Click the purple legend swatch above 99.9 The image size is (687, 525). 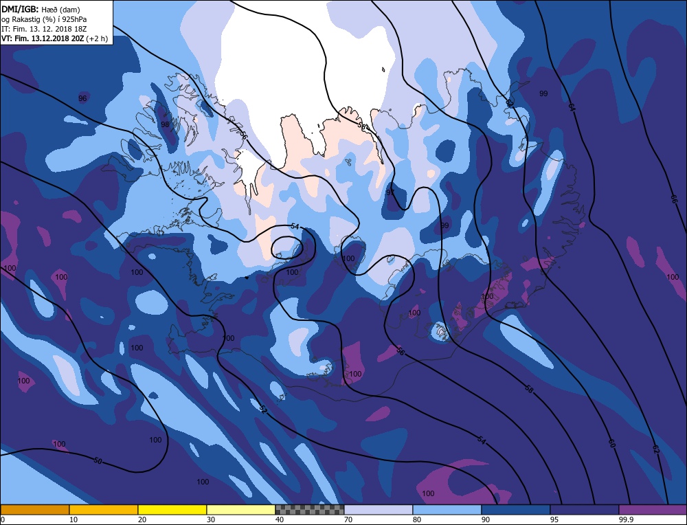pyautogui.click(x=653, y=510)
